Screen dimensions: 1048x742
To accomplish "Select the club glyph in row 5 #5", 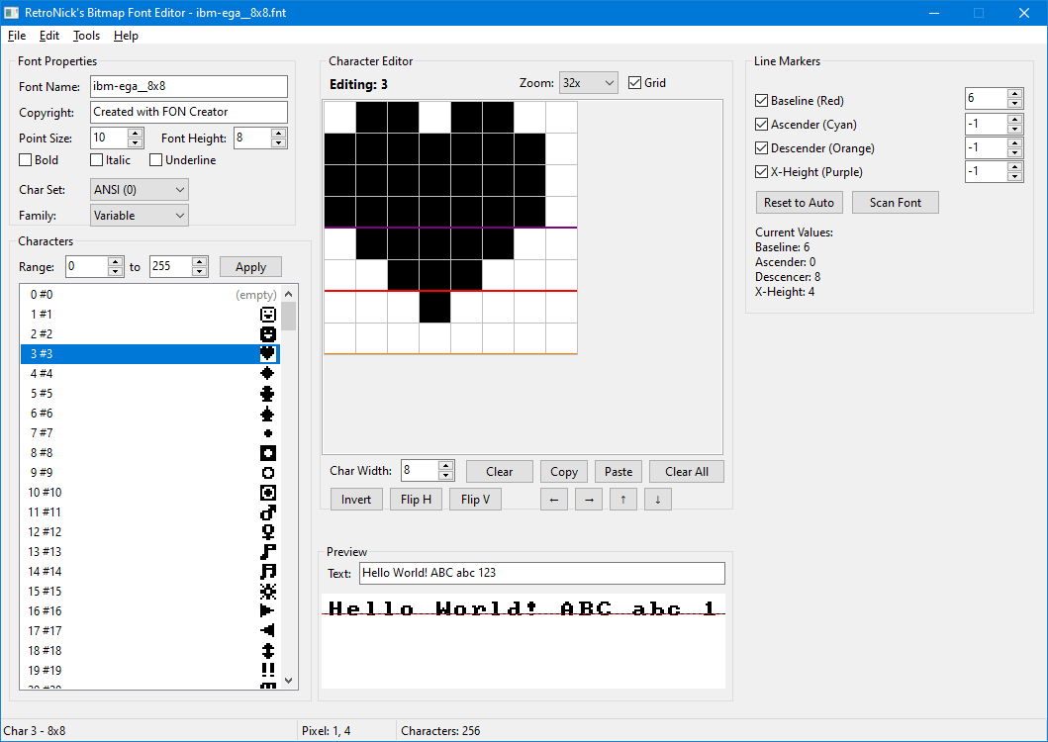I will [x=268, y=394].
